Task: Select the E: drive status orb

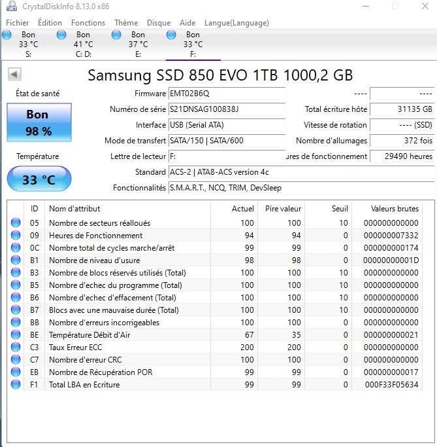Action: pyautogui.click(x=116, y=35)
